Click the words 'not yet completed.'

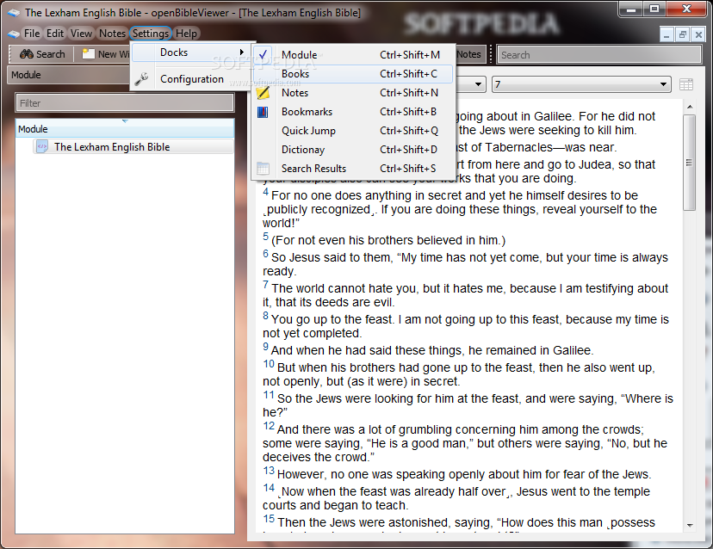pos(313,333)
